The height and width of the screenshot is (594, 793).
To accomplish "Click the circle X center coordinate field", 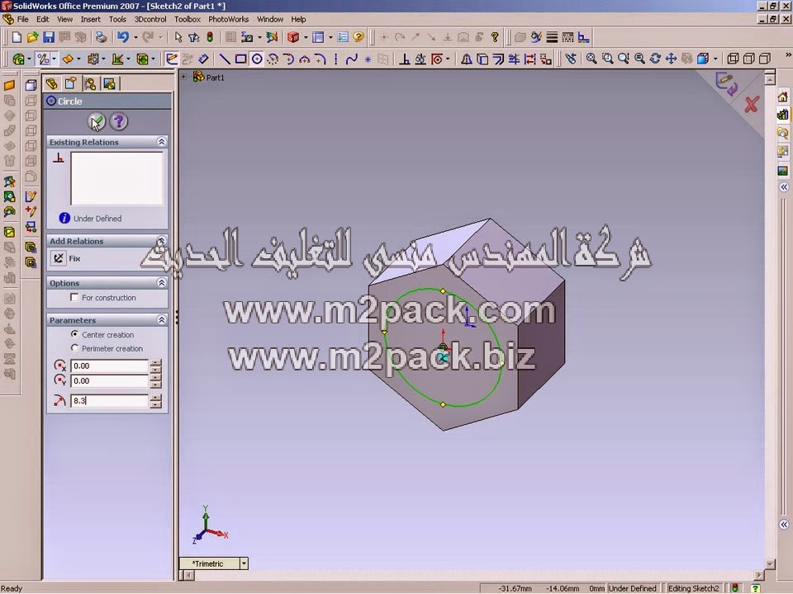I will [x=109, y=365].
